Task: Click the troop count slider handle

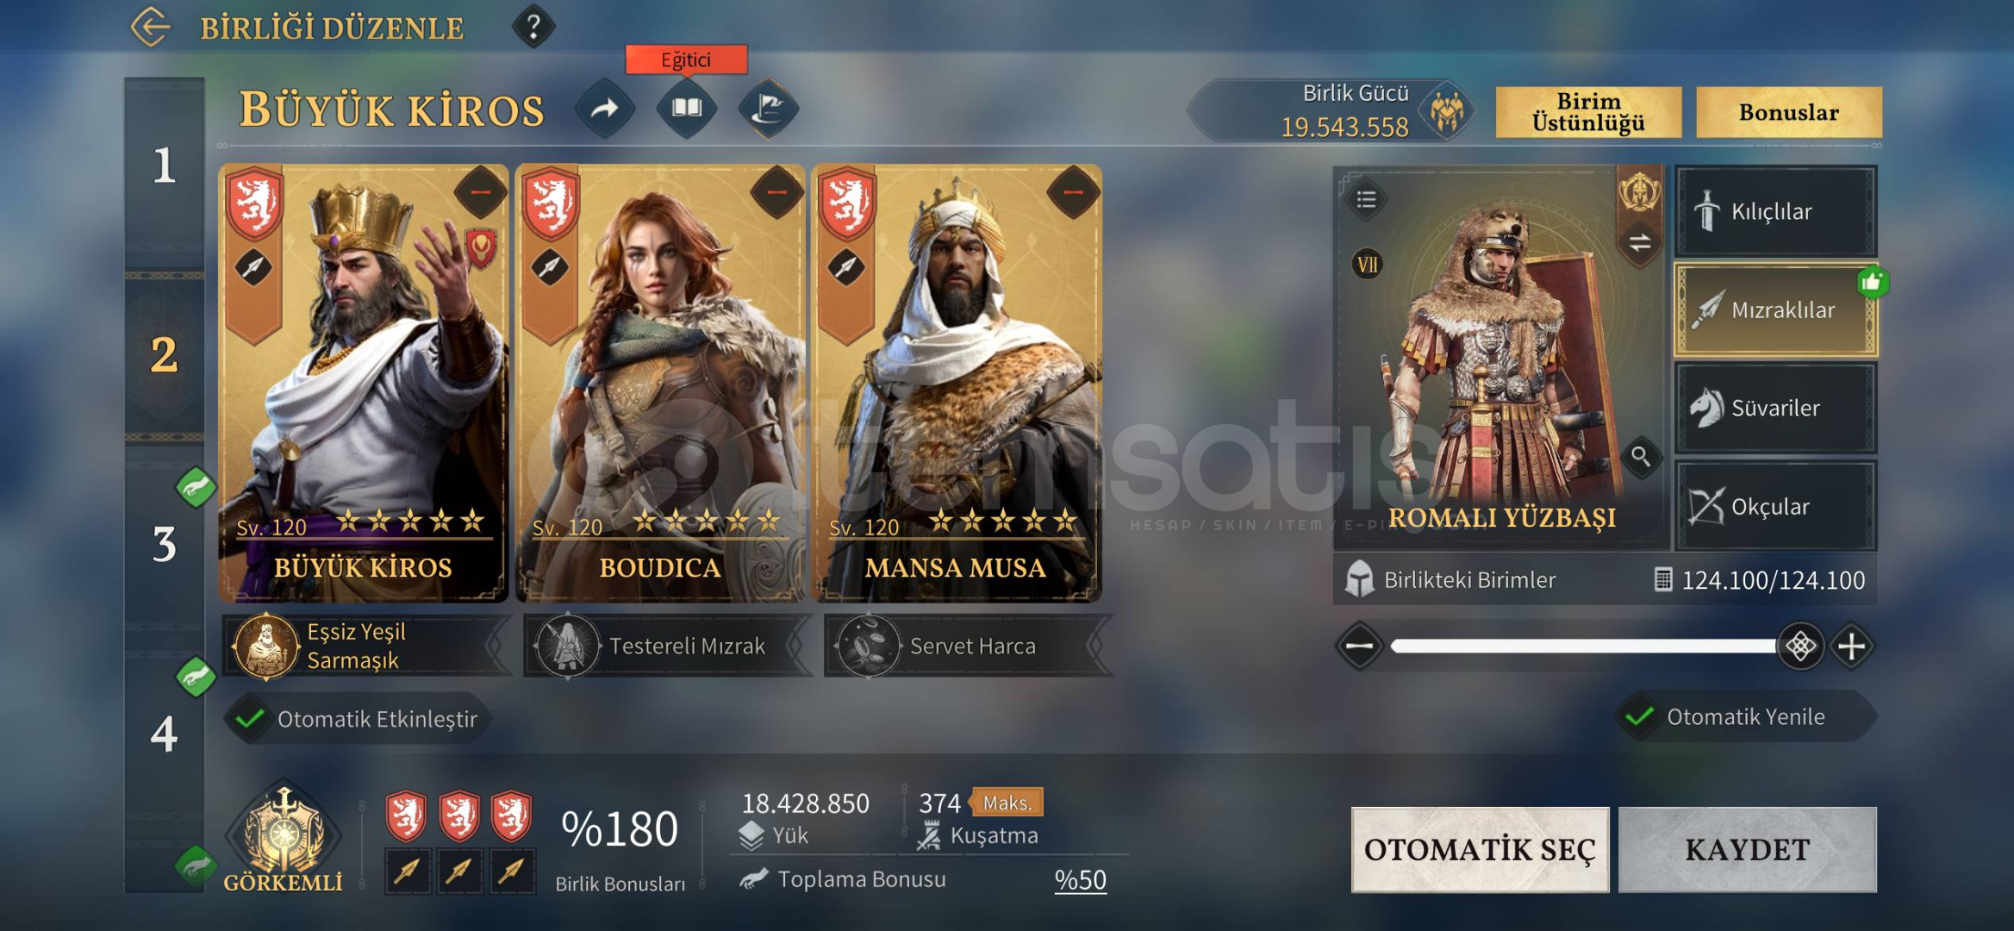Action: click(1799, 646)
